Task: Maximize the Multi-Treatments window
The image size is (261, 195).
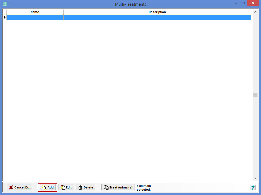Action: pyautogui.click(x=243, y=3)
